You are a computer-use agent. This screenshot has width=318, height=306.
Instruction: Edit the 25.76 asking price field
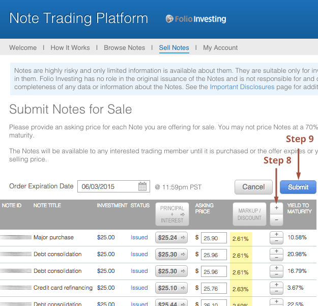214,288
